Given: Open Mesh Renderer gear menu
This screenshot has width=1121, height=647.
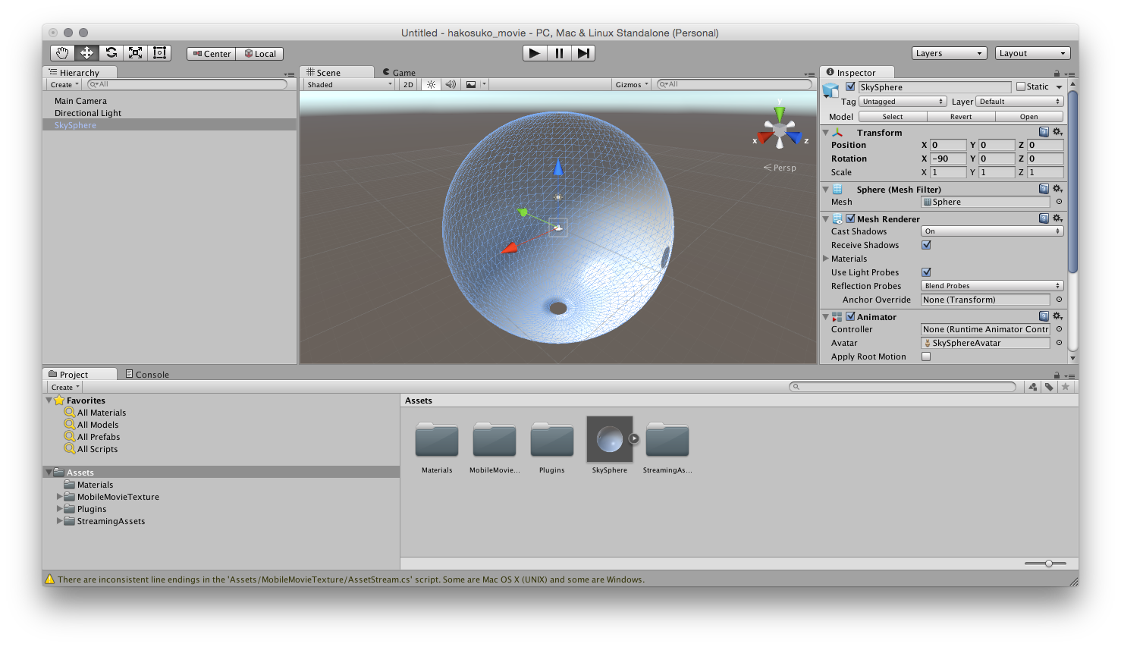Looking at the screenshot, I should pos(1057,218).
